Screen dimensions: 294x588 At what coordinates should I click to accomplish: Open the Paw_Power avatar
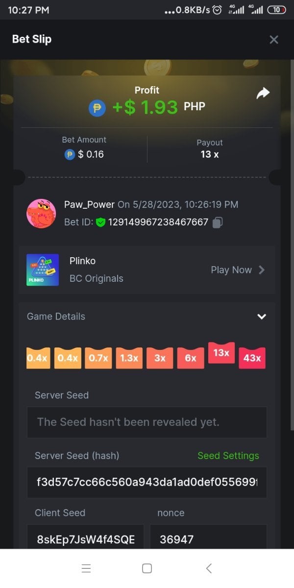41,214
